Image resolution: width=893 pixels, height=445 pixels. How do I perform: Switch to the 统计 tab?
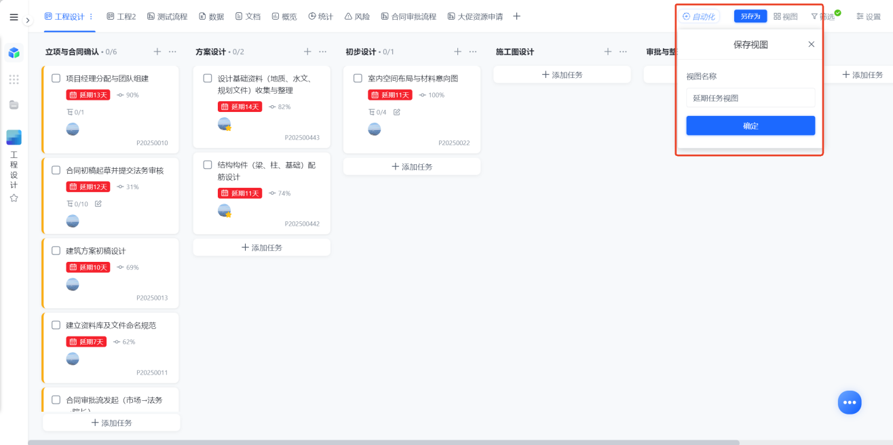click(x=320, y=16)
